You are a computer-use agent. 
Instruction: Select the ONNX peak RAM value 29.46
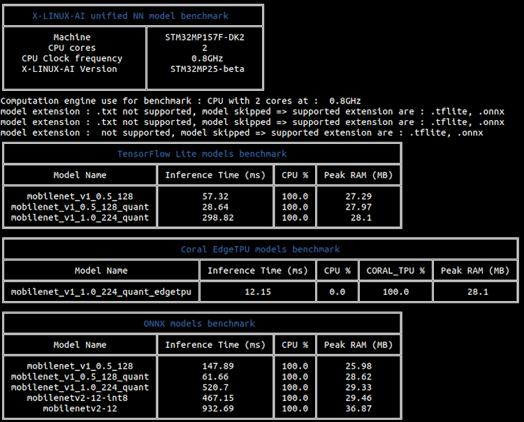tap(358, 398)
